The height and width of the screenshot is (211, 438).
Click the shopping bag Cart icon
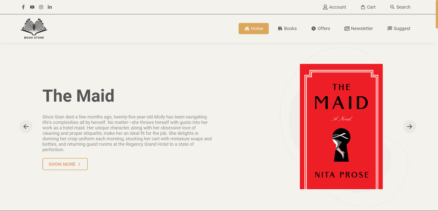[x=363, y=7]
